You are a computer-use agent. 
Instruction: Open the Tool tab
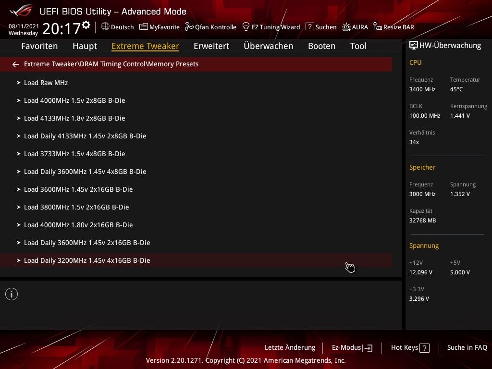(358, 46)
